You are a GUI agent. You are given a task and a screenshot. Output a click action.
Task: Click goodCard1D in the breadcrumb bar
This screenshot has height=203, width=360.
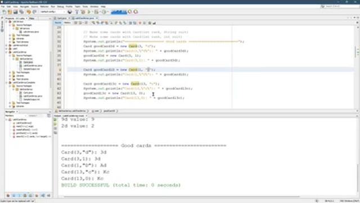point(109,111)
